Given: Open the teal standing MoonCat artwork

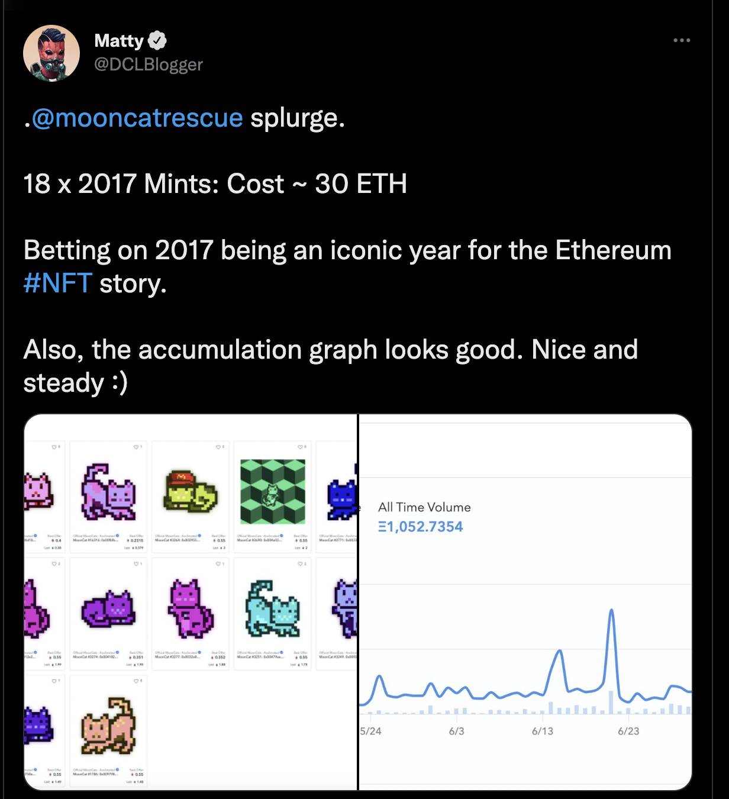Looking at the screenshot, I should (273, 608).
